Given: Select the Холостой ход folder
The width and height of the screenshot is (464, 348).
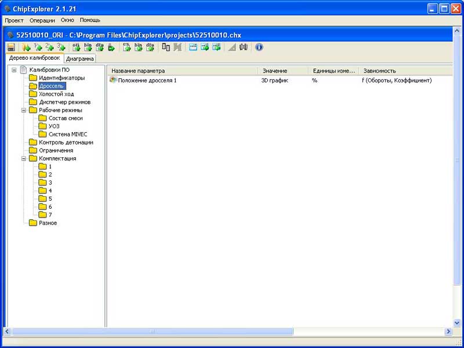Looking at the screenshot, I should pyautogui.click(x=56, y=94).
